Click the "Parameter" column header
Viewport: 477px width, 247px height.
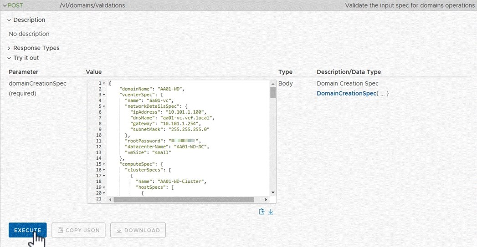click(x=23, y=72)
